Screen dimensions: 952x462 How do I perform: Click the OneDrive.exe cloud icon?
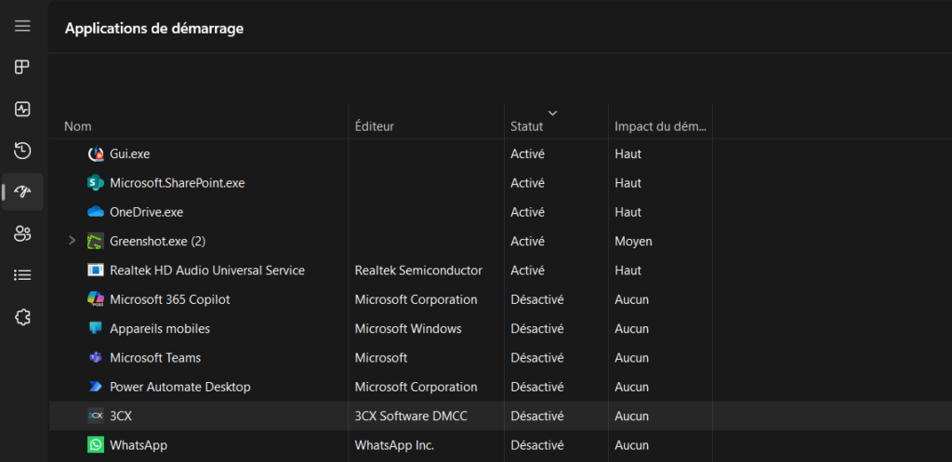tap(95, 212)
